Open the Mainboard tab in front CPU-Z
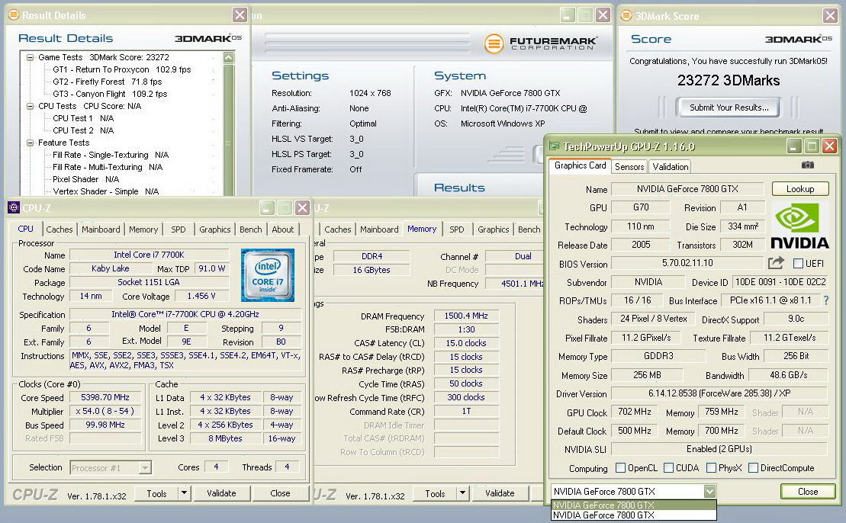846x523 pixels. [x=101, y=229]
